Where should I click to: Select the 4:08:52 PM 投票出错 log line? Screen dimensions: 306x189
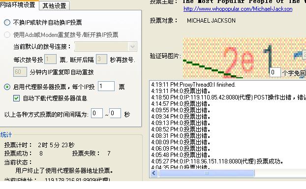coord(181,129)
